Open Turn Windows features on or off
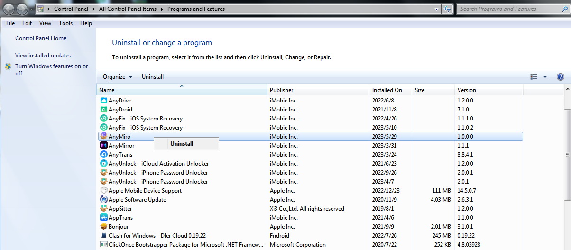Screen dimensions: 571x250 [52, 70]
